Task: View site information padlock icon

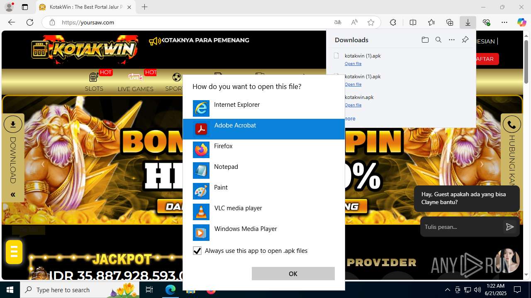Action: click(x=52, y=22)
